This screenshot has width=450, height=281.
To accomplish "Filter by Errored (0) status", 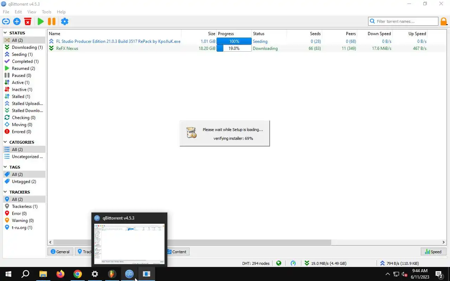I will point(24,132).
